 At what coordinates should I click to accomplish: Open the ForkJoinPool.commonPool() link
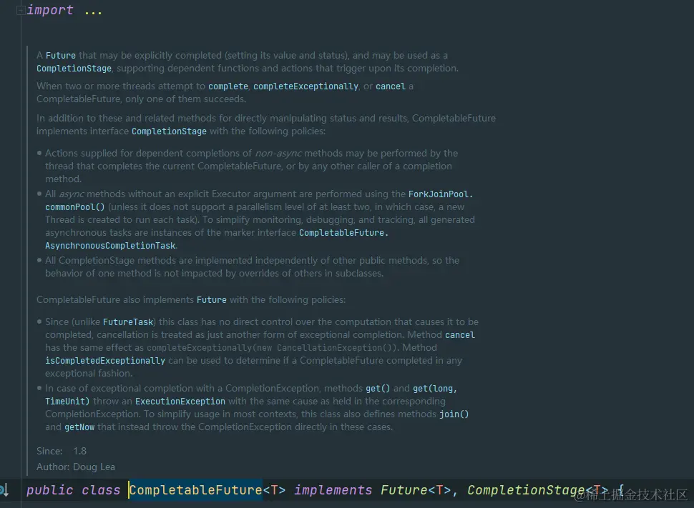click(x=441, y=194)
